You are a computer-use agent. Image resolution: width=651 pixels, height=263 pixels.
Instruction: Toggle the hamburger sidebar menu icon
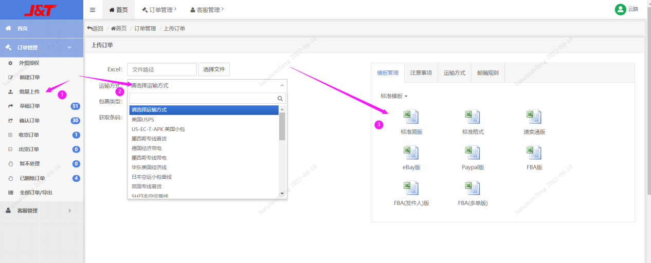(93, 10)
